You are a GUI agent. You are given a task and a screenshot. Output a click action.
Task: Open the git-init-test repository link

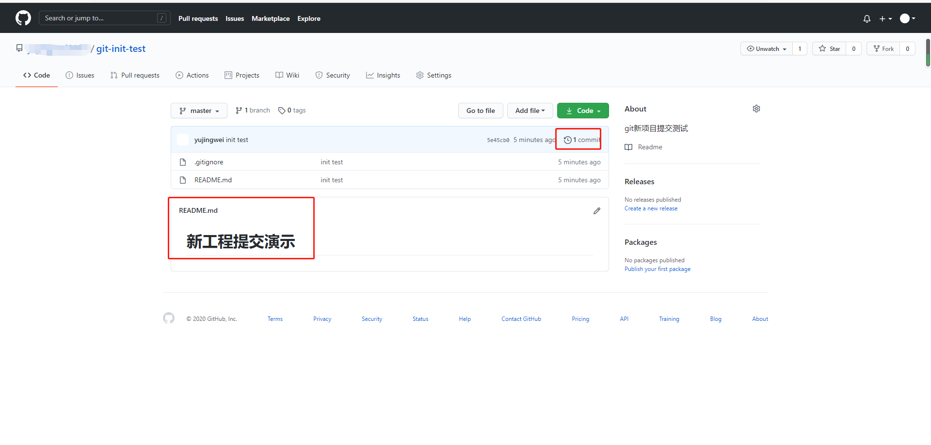pos(121,48)
